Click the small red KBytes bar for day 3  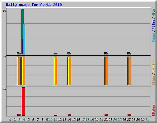pos(19,115)
